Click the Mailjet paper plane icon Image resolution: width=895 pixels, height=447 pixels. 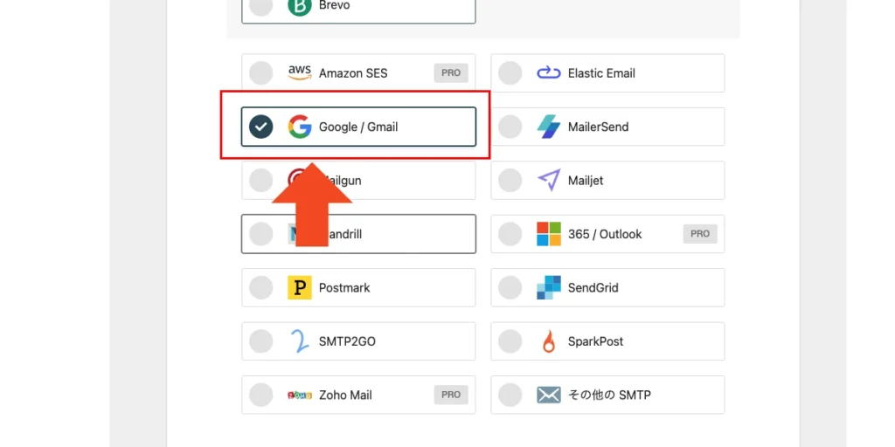coord(548,181)
